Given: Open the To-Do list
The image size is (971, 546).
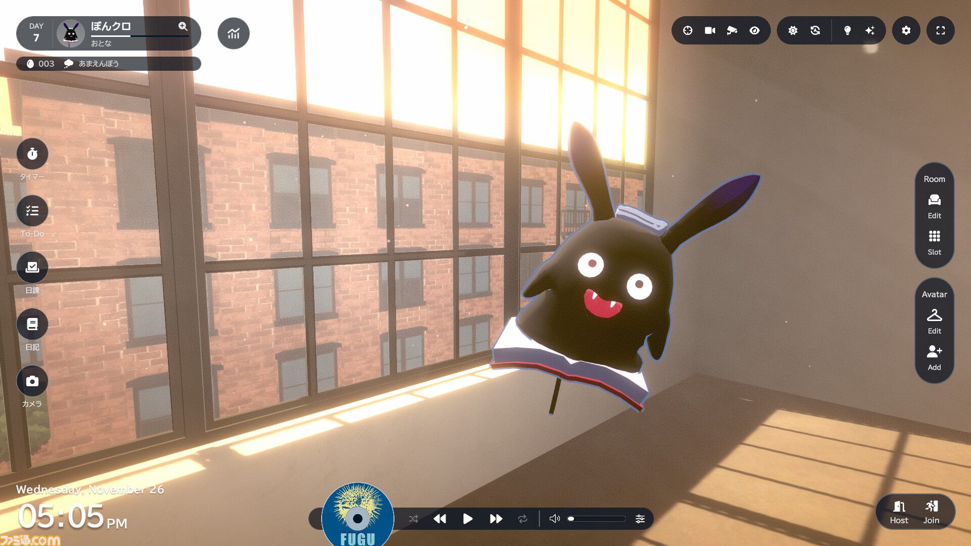Looking at the screenshot, I should pyautogui.click(x=32, y=210).
